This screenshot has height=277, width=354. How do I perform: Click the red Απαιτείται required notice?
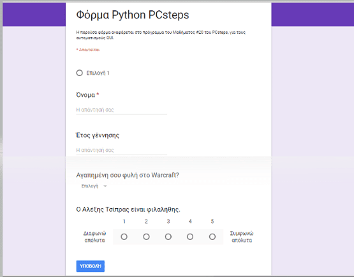[x=88, y=50]
